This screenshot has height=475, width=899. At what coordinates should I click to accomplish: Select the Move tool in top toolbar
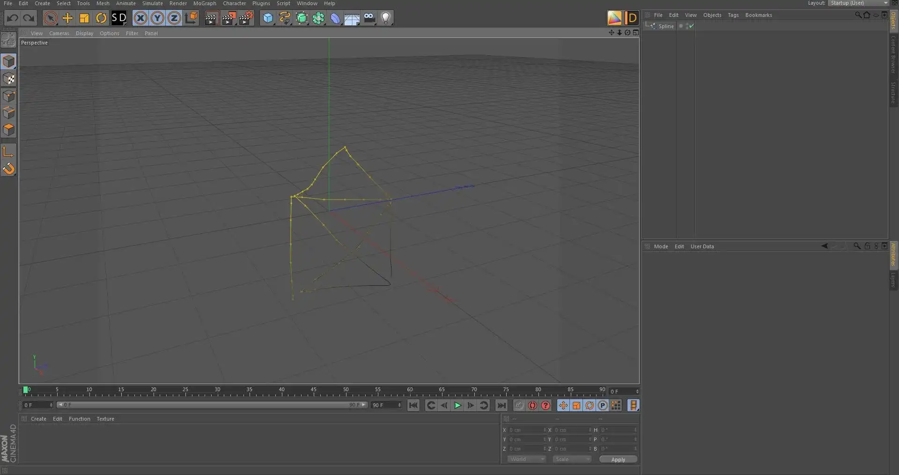point(67,18)
